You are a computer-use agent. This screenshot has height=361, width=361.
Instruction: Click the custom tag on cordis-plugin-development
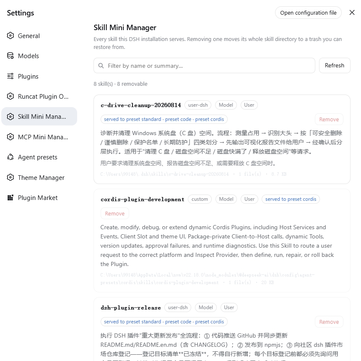point(200,199)
